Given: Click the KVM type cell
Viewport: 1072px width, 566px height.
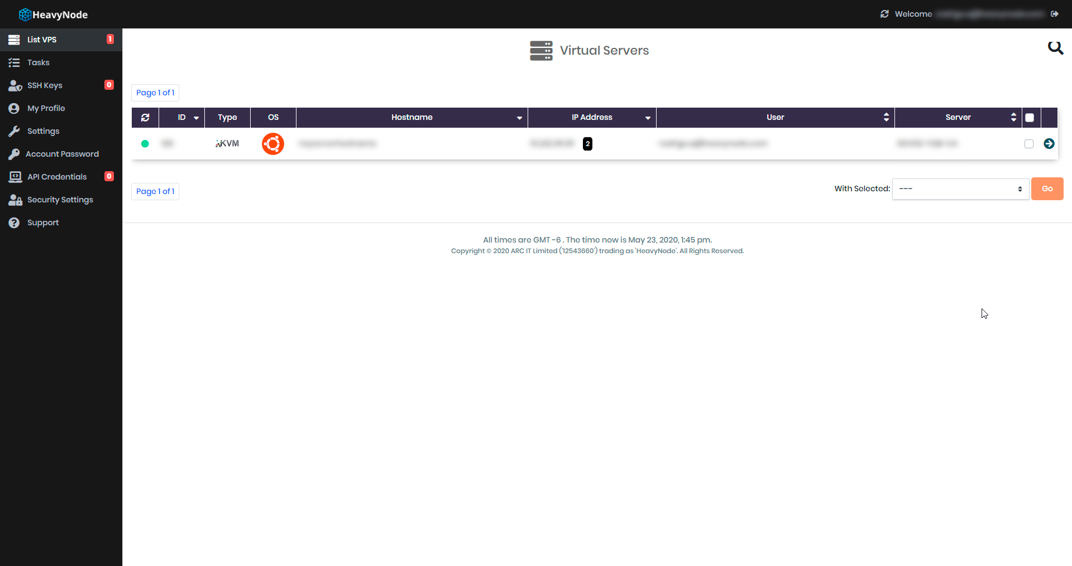Looking at the screenshot, I should click(227, 144).
